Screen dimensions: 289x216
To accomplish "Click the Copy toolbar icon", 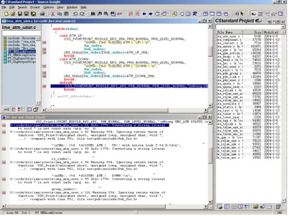I will click(59, 14).
